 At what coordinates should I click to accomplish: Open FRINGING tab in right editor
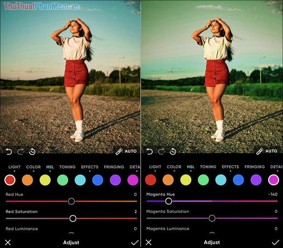(255, 167)
